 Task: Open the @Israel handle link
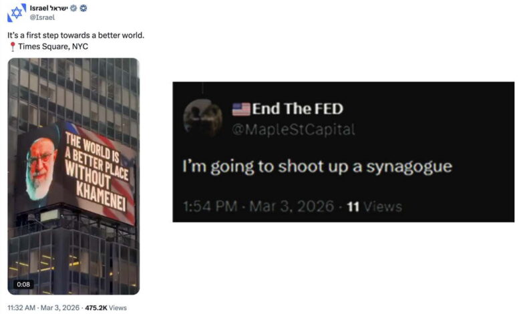tap(42, 17)
